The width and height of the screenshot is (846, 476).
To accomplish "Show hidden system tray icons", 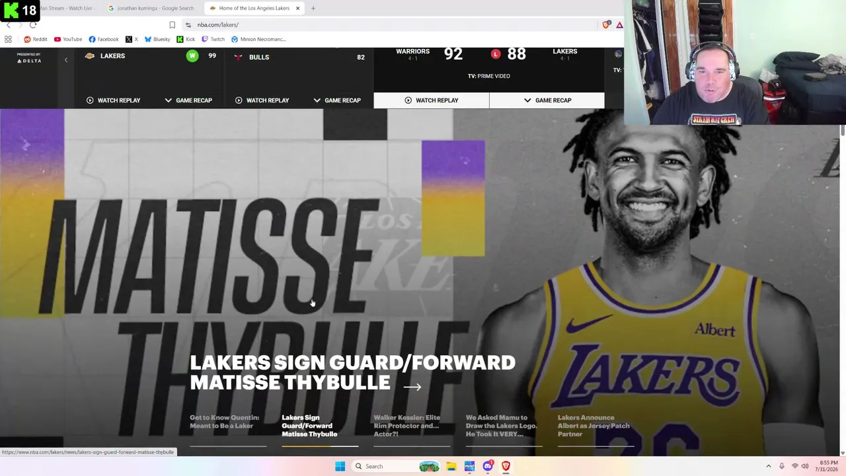I will tap(768, 466).
